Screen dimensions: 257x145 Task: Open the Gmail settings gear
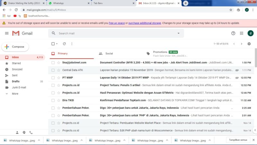(x=249, y=44)
